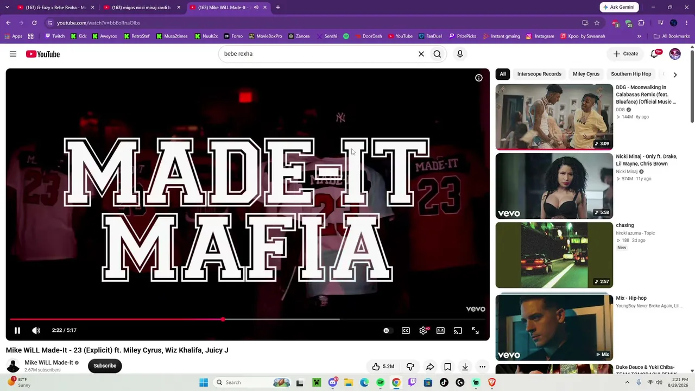Open the YouTube guide hamburger menu
This screenshot has height=391, width=695.
click(x=13, y=54)
